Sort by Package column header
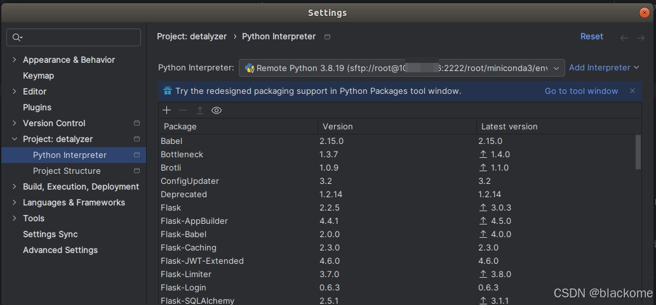Screen dimensions: 656x305 click(238, 126)
